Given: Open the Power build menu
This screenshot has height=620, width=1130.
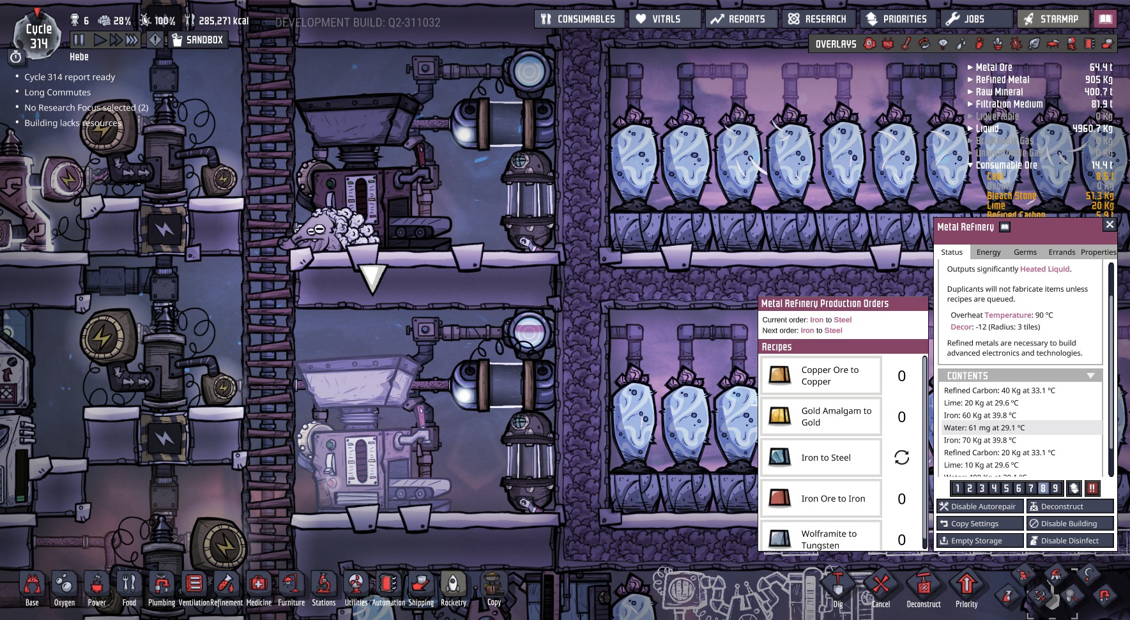Looking at the screenshot, I should pyautogui.click(x=96, y=589).
